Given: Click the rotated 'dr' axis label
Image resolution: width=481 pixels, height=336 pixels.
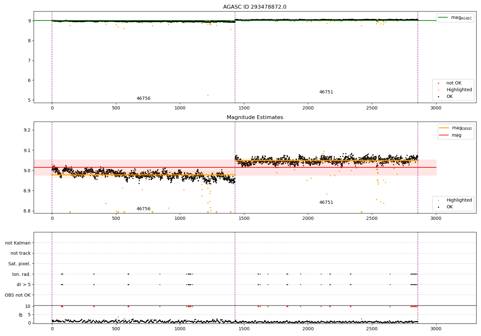Looking at the screenshot, I should pos(21,315).
